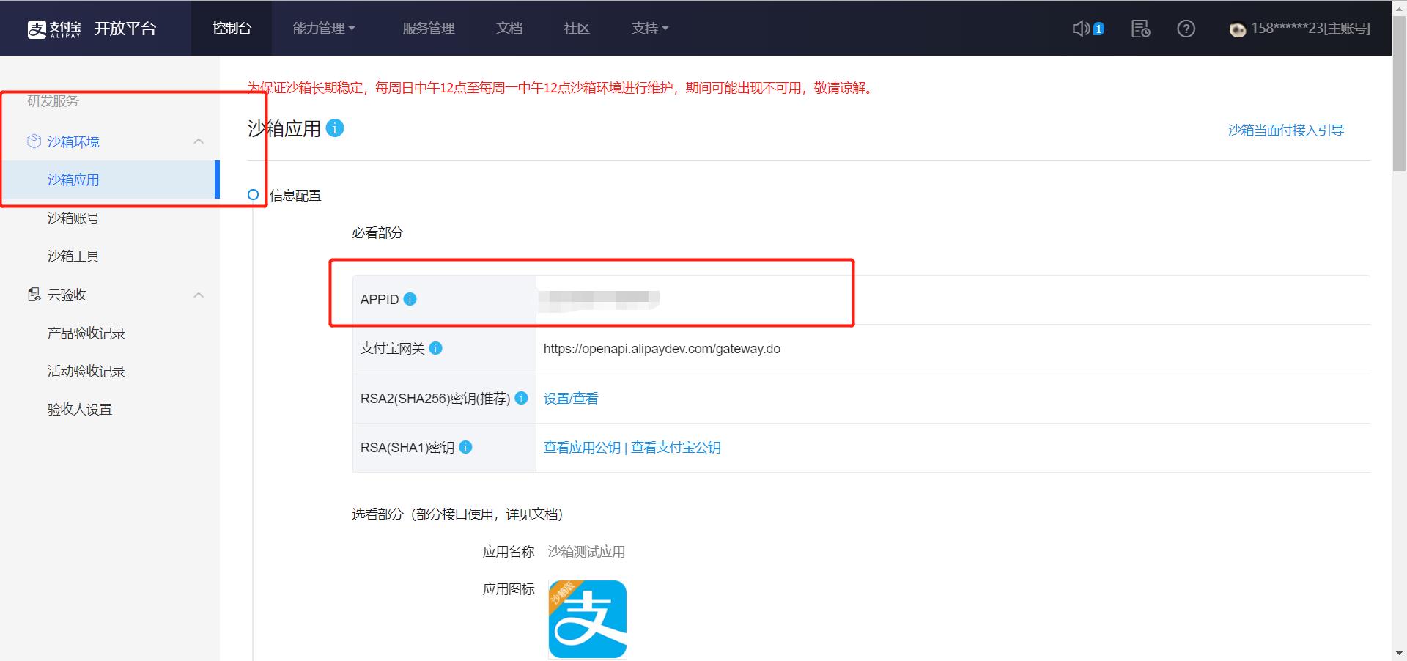Click the scrollbar down arrow
This screenshot has height=661, width=1407.
1399,653
